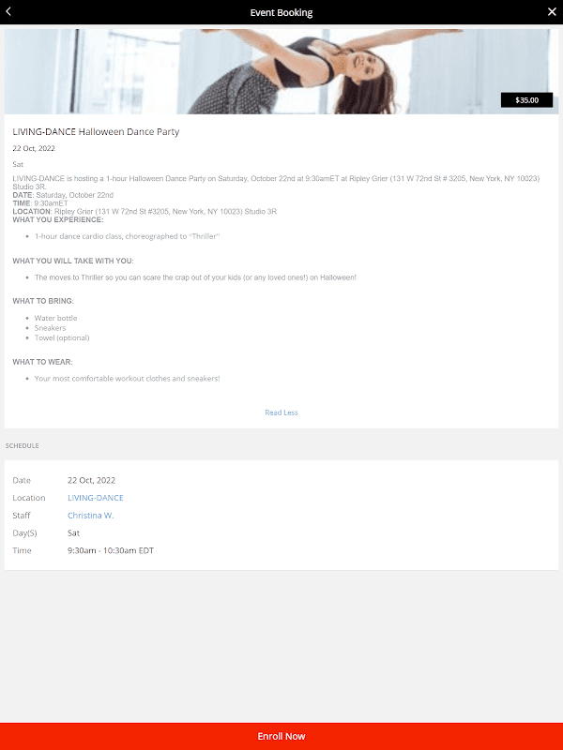Open the LIVING-DANCE location link
This screenshot has height=750, width=563.
point(96,498)
